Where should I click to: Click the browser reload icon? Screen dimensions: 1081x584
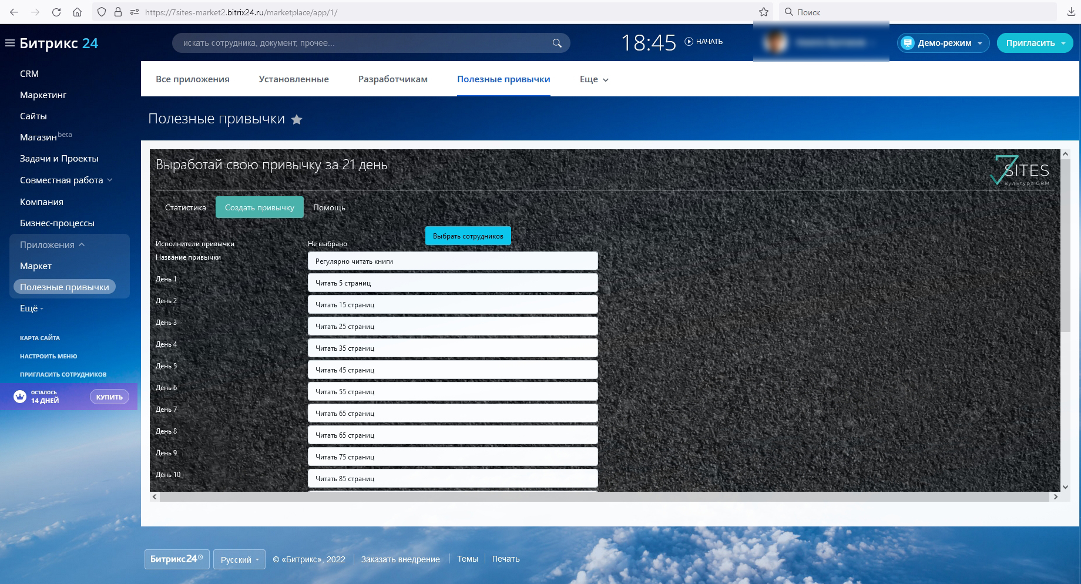(56, 12)
